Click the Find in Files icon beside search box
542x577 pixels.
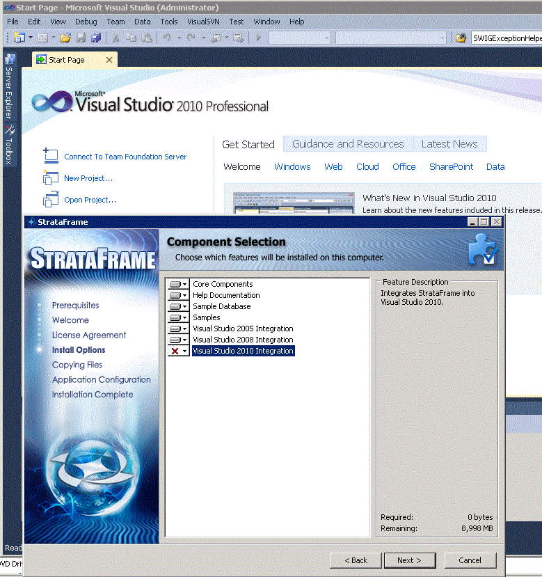pyautogui.click(x=461, y=38)
